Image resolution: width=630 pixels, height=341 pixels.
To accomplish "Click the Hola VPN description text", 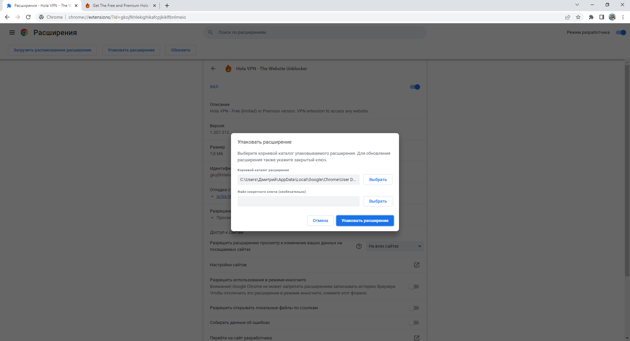I will (289, 111).
